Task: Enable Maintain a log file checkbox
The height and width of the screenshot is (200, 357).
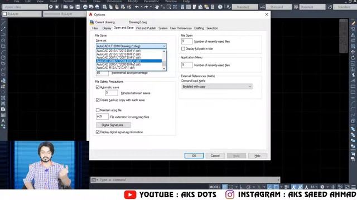Action: click(x=98, y=110)
